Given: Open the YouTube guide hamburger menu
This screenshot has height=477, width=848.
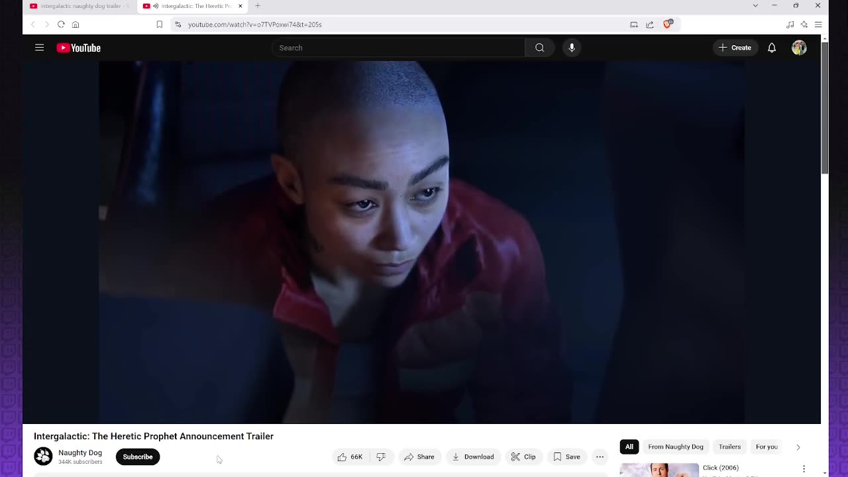Looking at the screenshot, I should (39, 48).
